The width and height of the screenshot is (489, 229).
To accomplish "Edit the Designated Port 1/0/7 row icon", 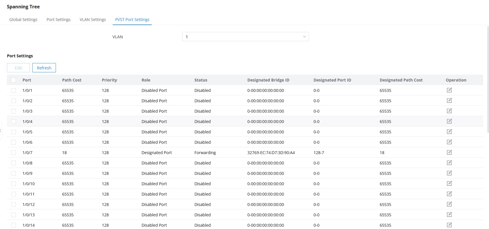I will 449,152.
